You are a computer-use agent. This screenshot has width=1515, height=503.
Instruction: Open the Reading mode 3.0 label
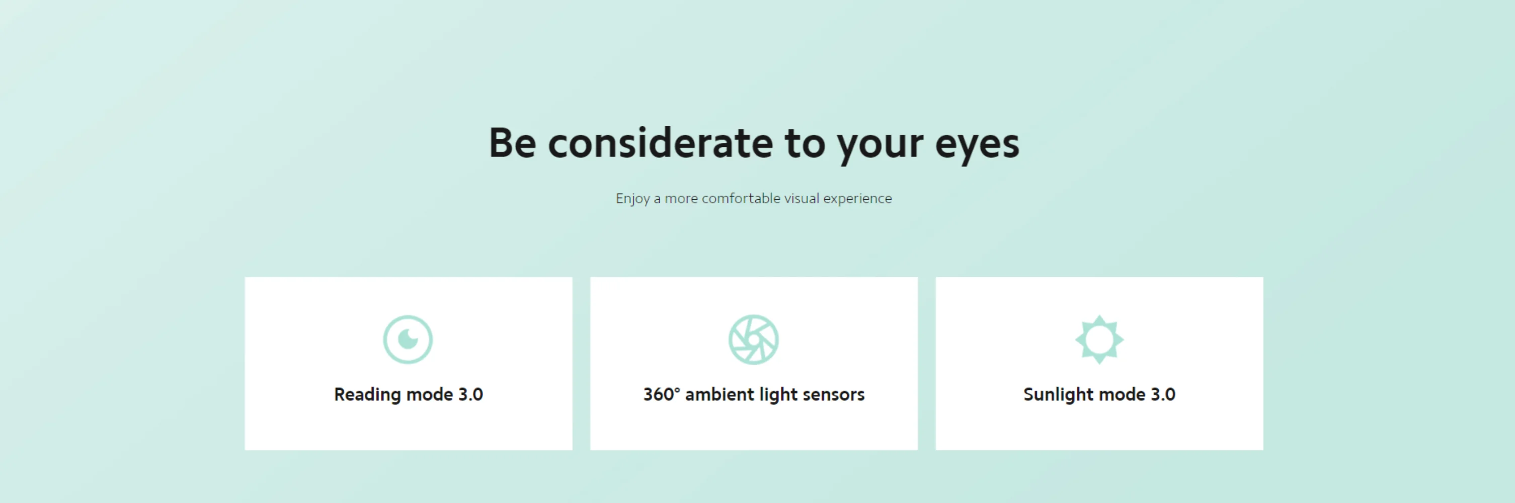tap(409, 394)
